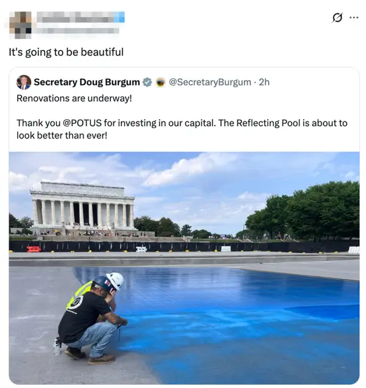Visit the @SecretaryBurgum handle link
The width and height of the screenshot is (366, 388).
coord(210,82)
